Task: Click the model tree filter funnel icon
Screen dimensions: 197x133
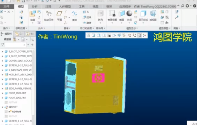Action: click(x=2, y=45)
